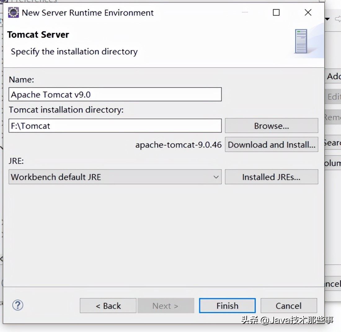
Task: Open the black dropdown arrow behind the dialog
Action: coord(327,19)
